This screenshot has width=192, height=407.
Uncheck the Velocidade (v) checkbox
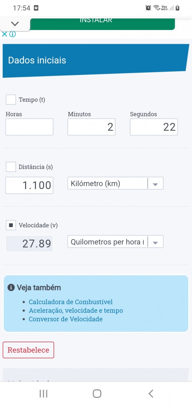click(x=11, y=225)
